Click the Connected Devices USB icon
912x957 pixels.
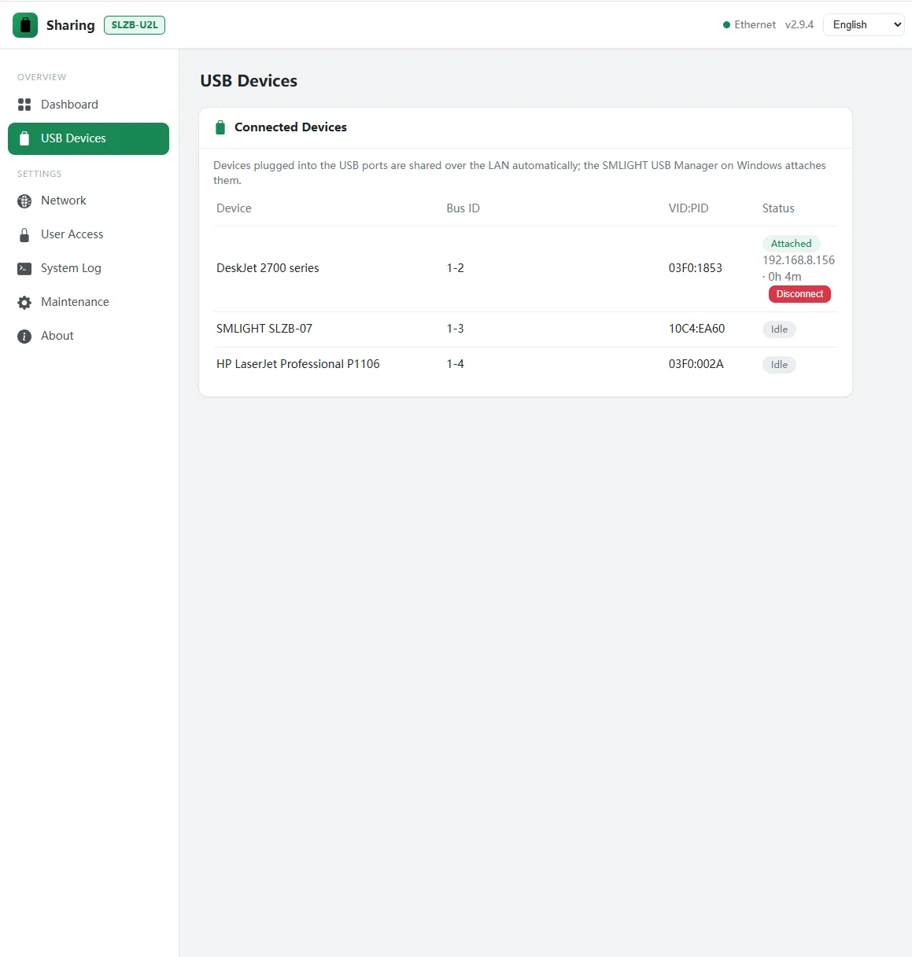click(x=220, y=127)
